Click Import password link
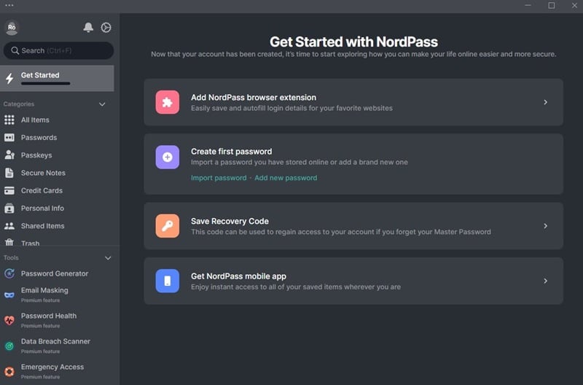 pos(219,178)
